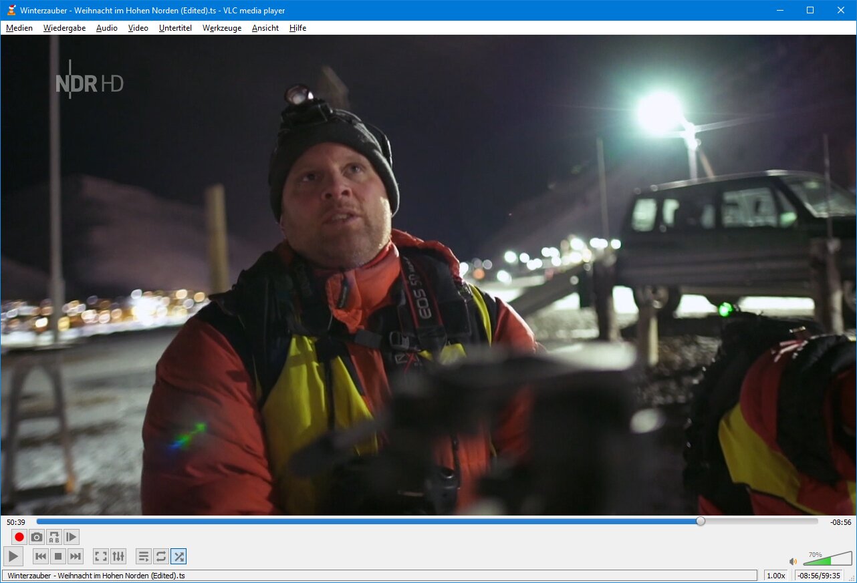The height and width of the screenshot is (583, 857).
Task: Open extended settings equalizer icon
Action: [118, 556]
